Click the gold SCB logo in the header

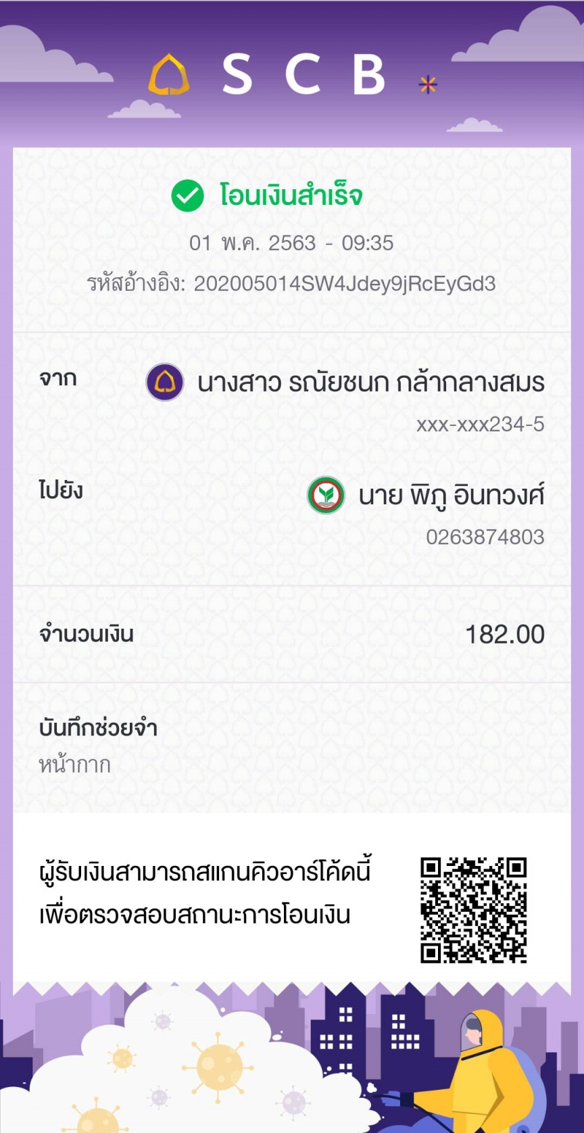point(168,76)
